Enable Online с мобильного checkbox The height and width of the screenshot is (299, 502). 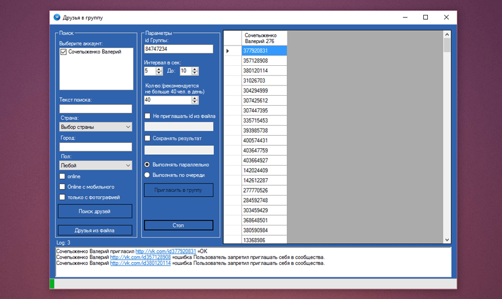click(x=62, y=187)
